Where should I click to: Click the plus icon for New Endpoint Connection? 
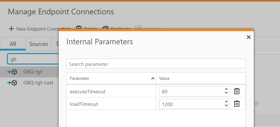11,29
